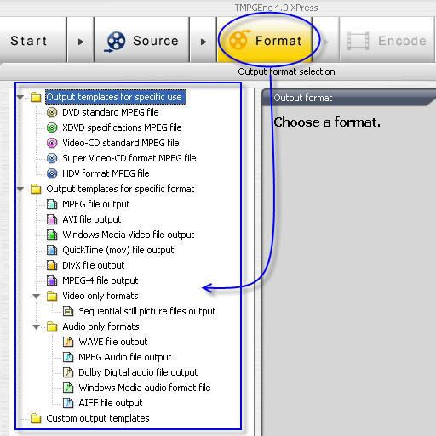Collapse the Audio only formats folder
Screen dimensions: 436x436
(36, 327)
